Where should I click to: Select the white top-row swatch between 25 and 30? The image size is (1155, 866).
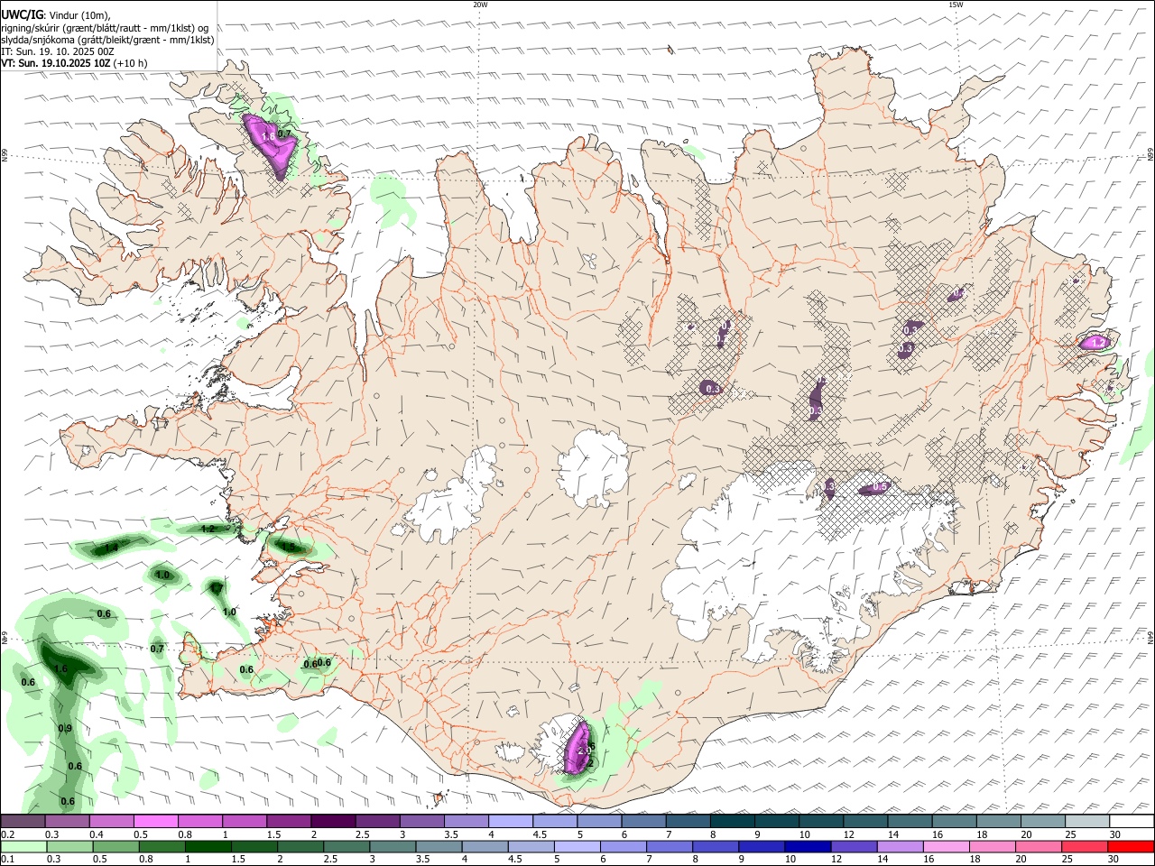coord(1087,821)
